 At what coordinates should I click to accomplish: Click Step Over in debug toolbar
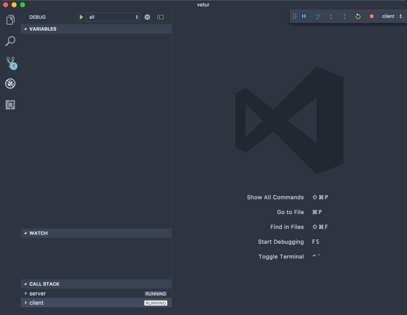tap(317, 17)
